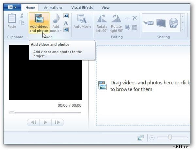Screen dimensions: 196x150
Task: Open the Animations tab
Action: (53, 8)
